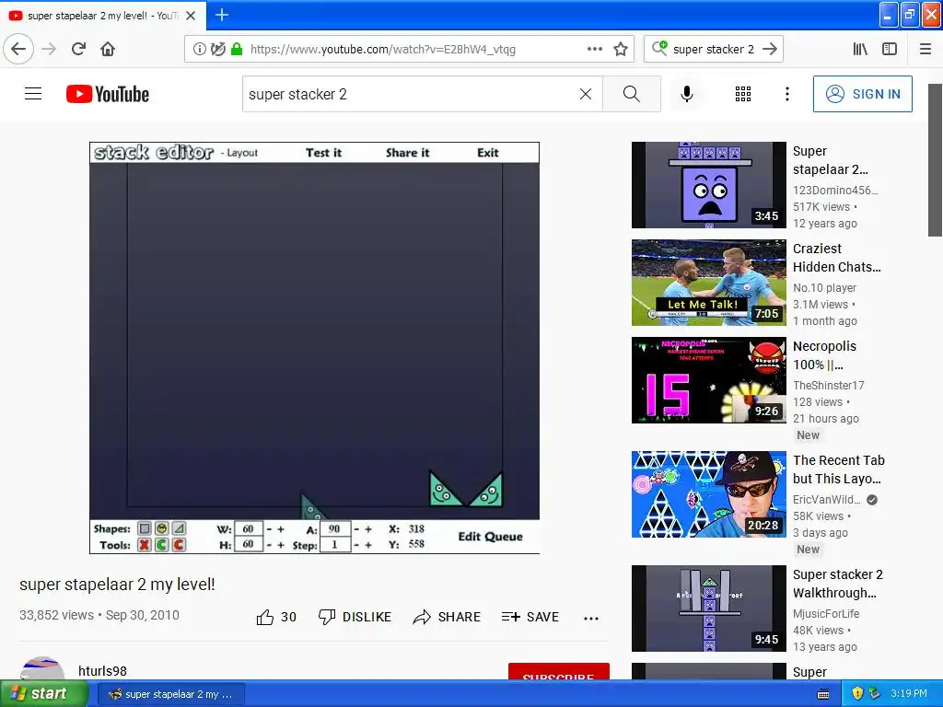Decrease Step value with its minus button
Image resolution: width=943 pixels, height=707 pixels.
(356, 545)
